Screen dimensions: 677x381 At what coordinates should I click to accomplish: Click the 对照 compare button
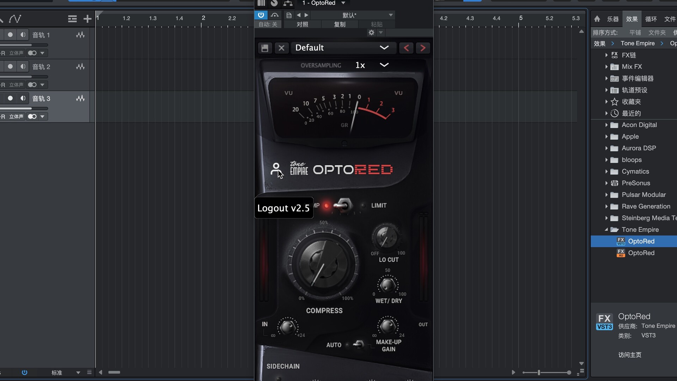[x=302, y=24]
